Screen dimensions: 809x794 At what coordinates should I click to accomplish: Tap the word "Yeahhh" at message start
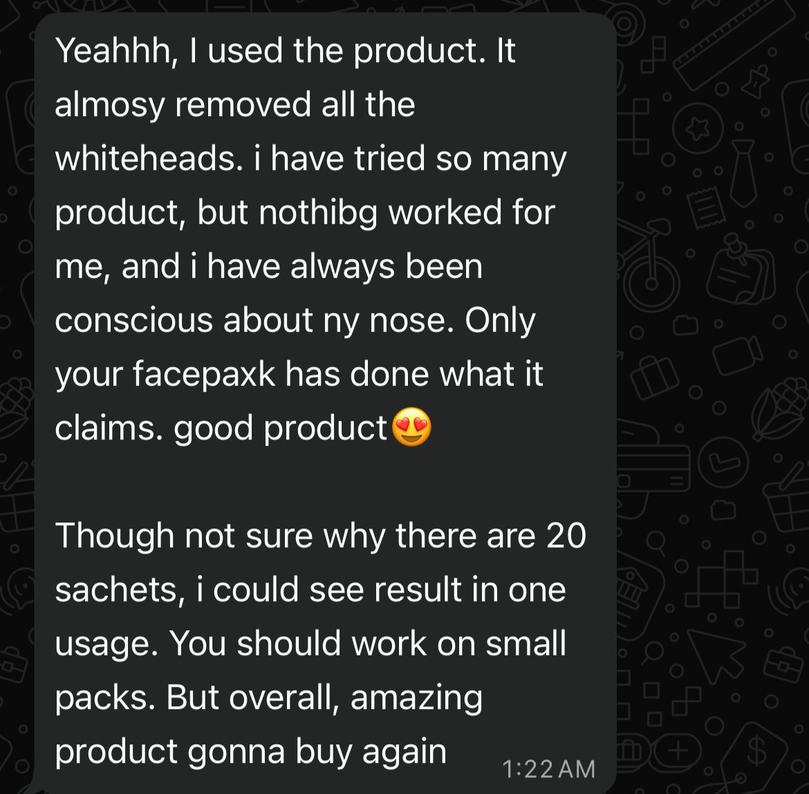114,50
